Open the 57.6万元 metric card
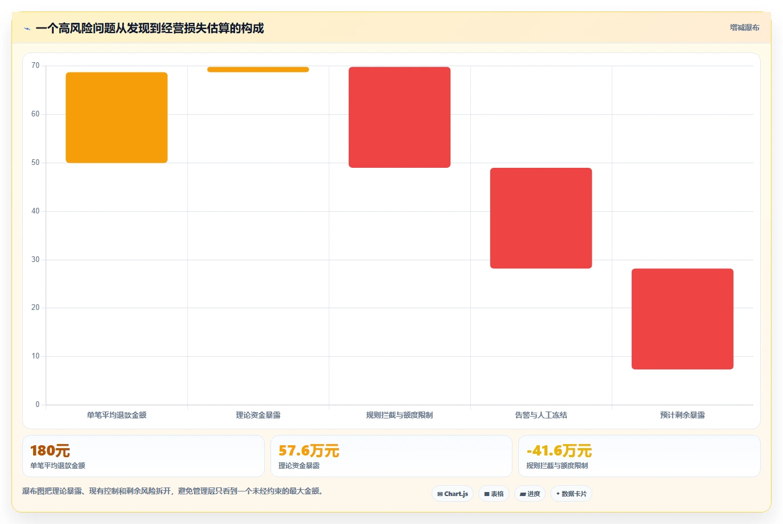The width and height of the screenshot is (783, 524). [392, 456]
